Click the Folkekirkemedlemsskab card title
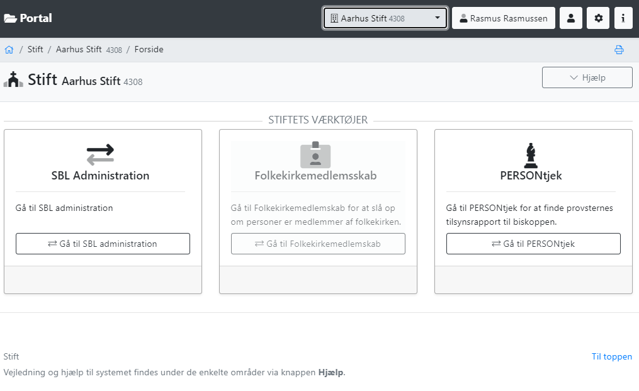Image resolution: width=639 pixels, height=391 pixels. coord(315,176)
